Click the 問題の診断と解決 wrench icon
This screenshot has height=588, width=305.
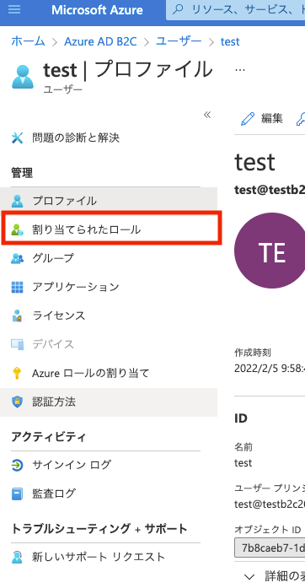tap(17, 138)
